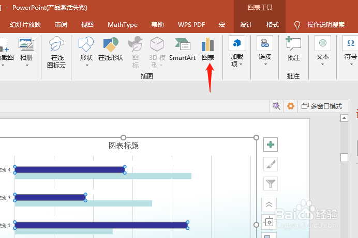The height and width of the screenshot is (238, 358).
Task: Open the online icon cloud (在线图标云)
Action: [56, 52]
